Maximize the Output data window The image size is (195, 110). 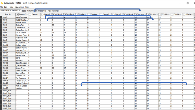188,3
